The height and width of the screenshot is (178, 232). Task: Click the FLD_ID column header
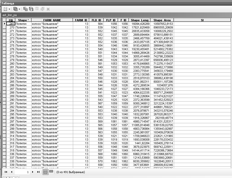pos(96,20)
